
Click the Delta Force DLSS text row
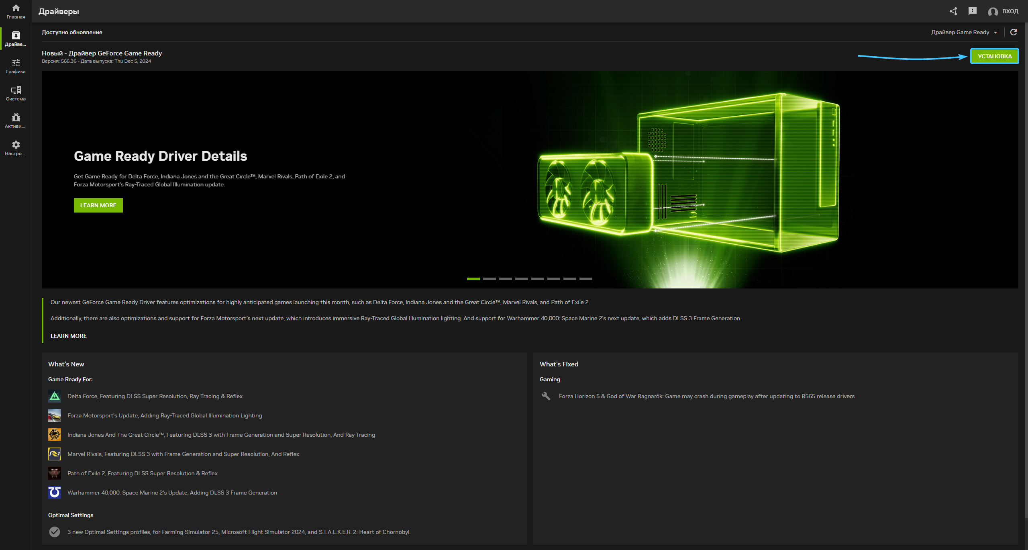point(155,396)
